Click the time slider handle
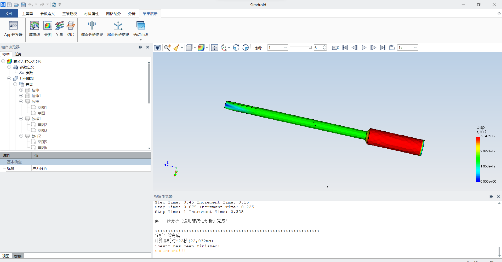 [310, 47]
